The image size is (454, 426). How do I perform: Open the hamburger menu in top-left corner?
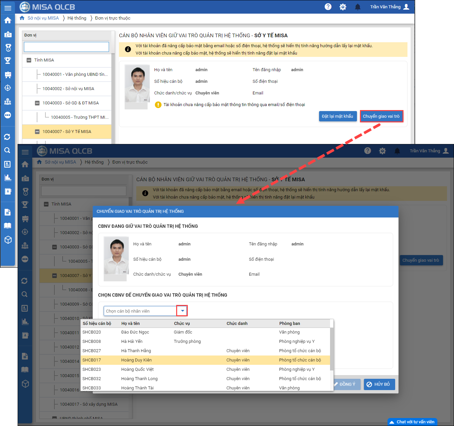(8, 7)
